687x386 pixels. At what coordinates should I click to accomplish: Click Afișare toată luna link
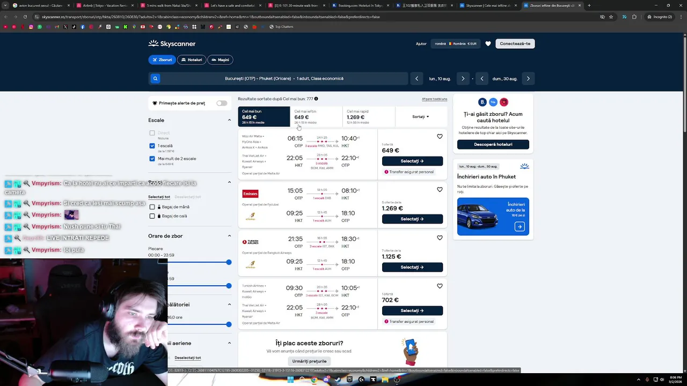(434, 99)
